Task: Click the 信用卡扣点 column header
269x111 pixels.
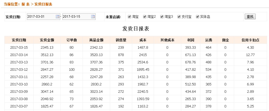Action: (250, 40)
